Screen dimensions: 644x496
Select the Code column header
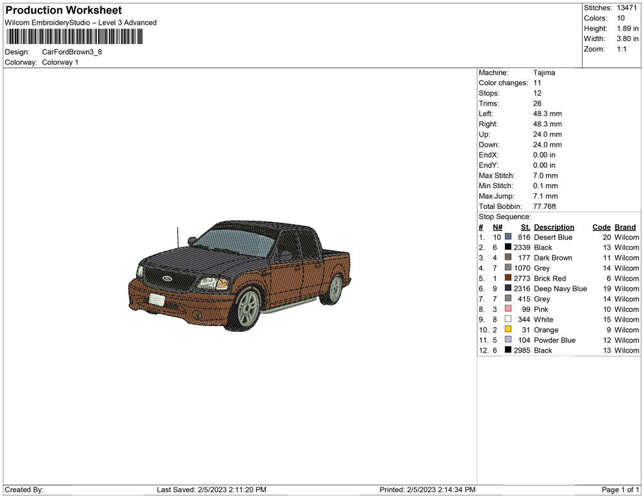[601, 227]
